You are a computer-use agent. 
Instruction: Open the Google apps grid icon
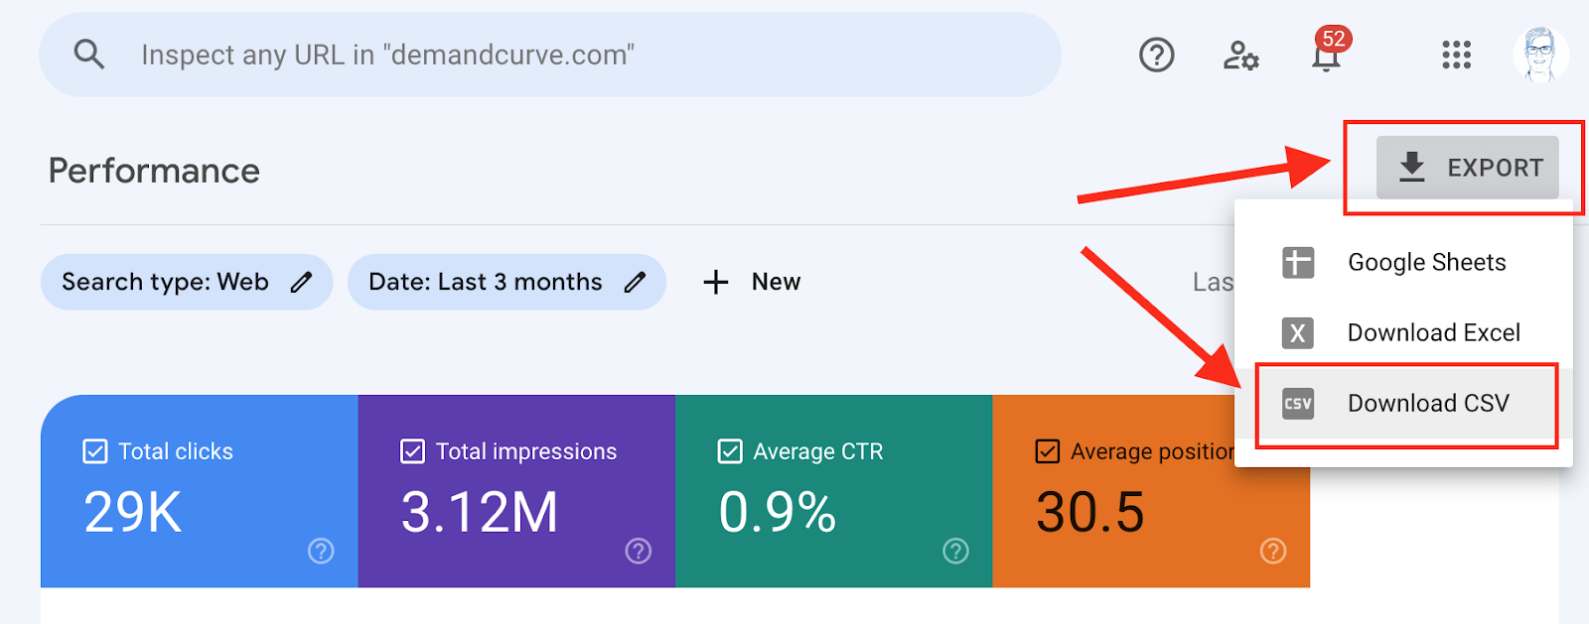(1456, 56)
